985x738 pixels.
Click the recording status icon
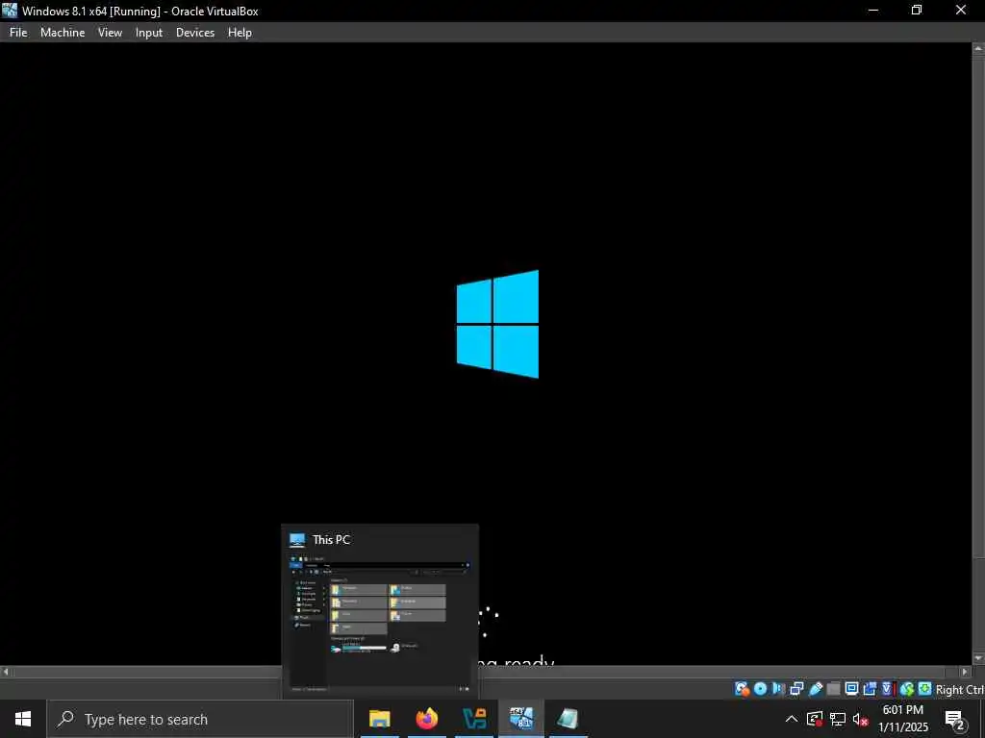point(870,689)
